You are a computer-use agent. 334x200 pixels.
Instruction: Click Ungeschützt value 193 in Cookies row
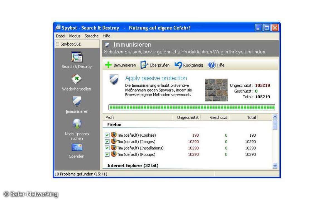click(x=195, y=135)
